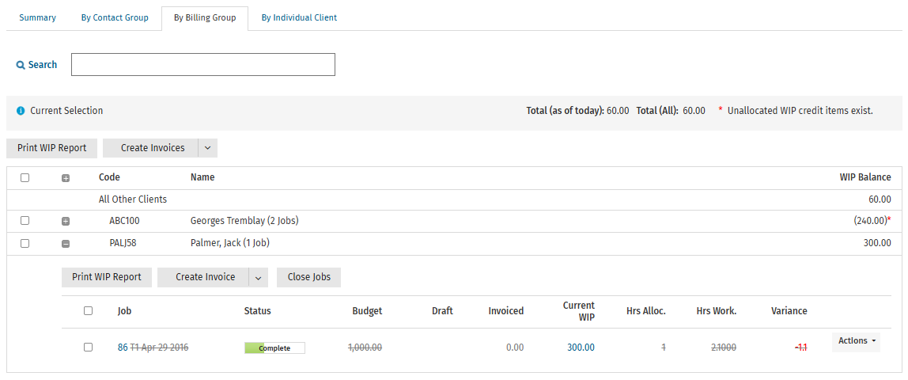This screenshot has width=908, height=380.
Task: Open the Actions menu for job 86
Action: pyautogui.click(x=856, y=341)
